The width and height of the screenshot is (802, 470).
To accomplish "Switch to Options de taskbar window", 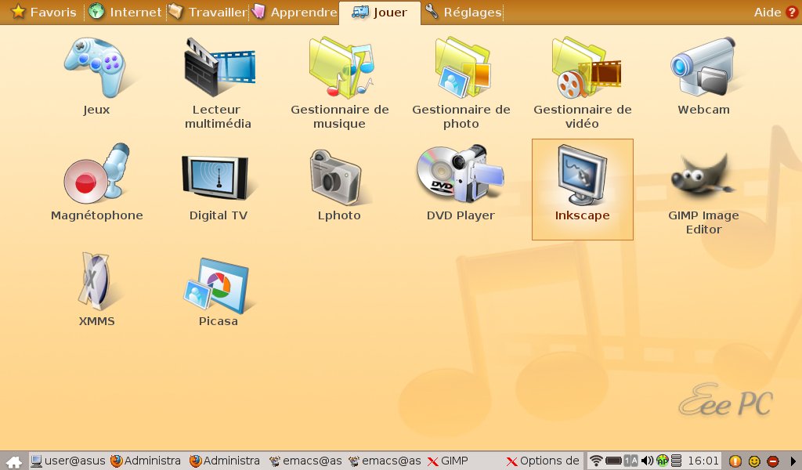I will click(543, 461).
